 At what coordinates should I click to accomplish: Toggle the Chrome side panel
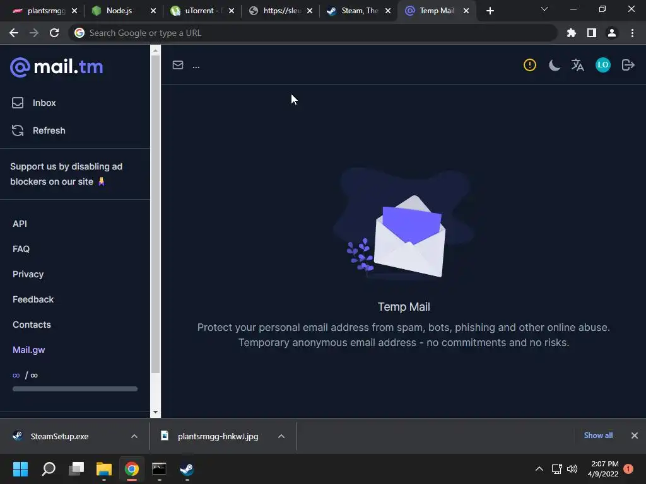pos(592,33)
